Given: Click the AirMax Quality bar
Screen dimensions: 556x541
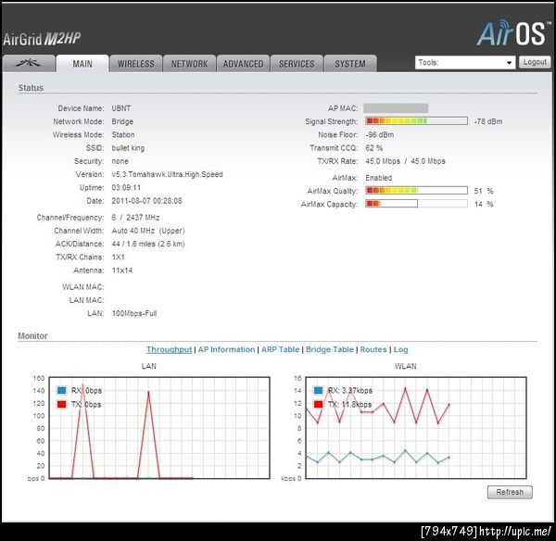Looking at the screenshot, I should 416,191.
